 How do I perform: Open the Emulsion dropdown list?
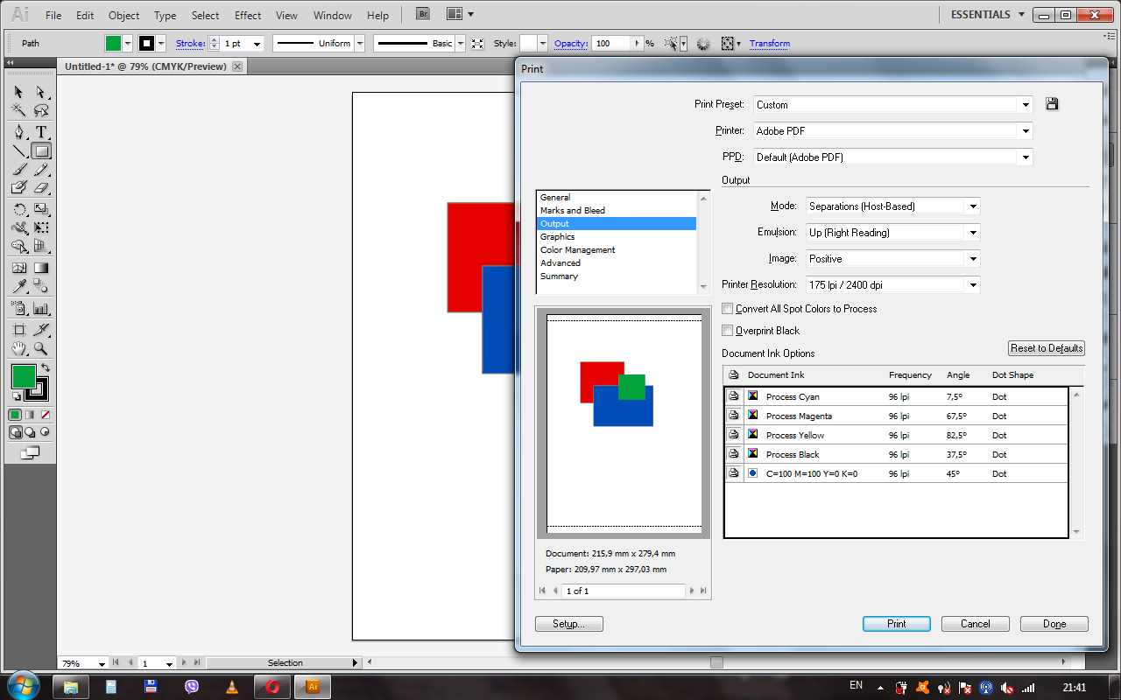click(x=892, y=233)
